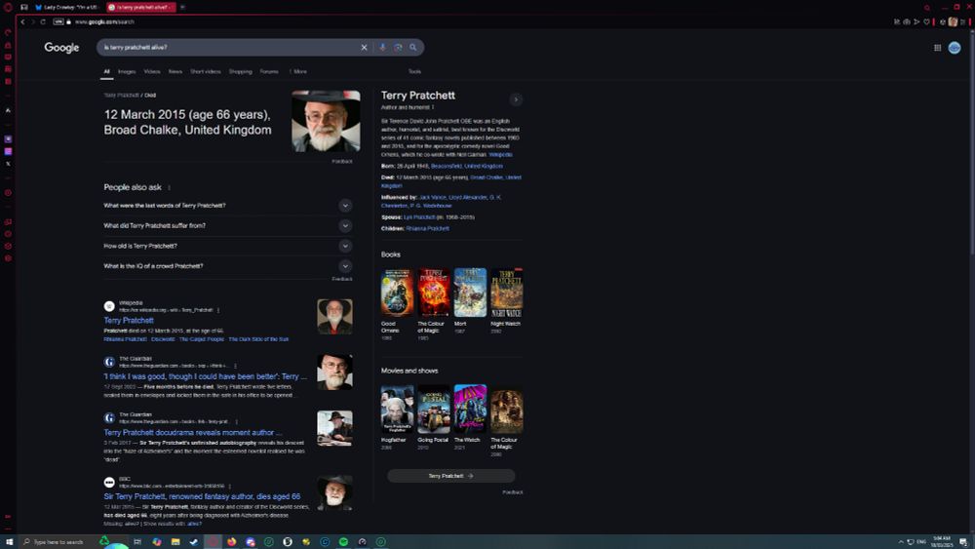
Task: Select the Short videos search tab
Action: (205, 71)
